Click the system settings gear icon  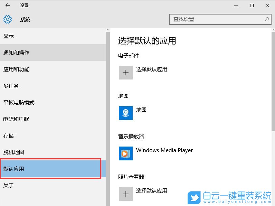(x=8, y=19)
